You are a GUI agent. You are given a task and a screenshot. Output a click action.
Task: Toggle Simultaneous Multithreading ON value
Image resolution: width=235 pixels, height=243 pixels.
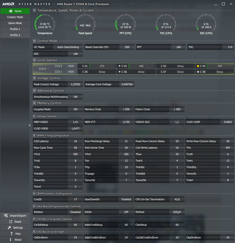click(76, 97)
